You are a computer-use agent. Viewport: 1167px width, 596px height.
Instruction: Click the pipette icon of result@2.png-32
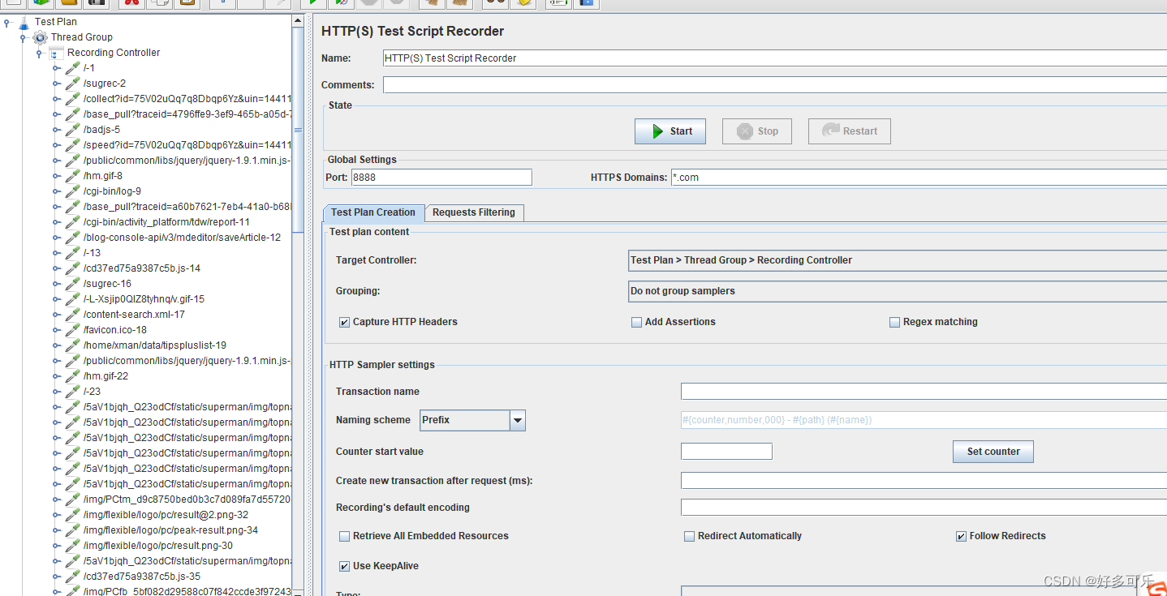[72, 515]
